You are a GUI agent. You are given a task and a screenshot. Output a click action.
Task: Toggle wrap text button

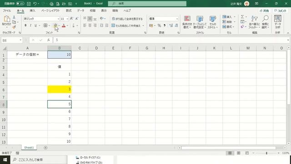tap(127, 19)
